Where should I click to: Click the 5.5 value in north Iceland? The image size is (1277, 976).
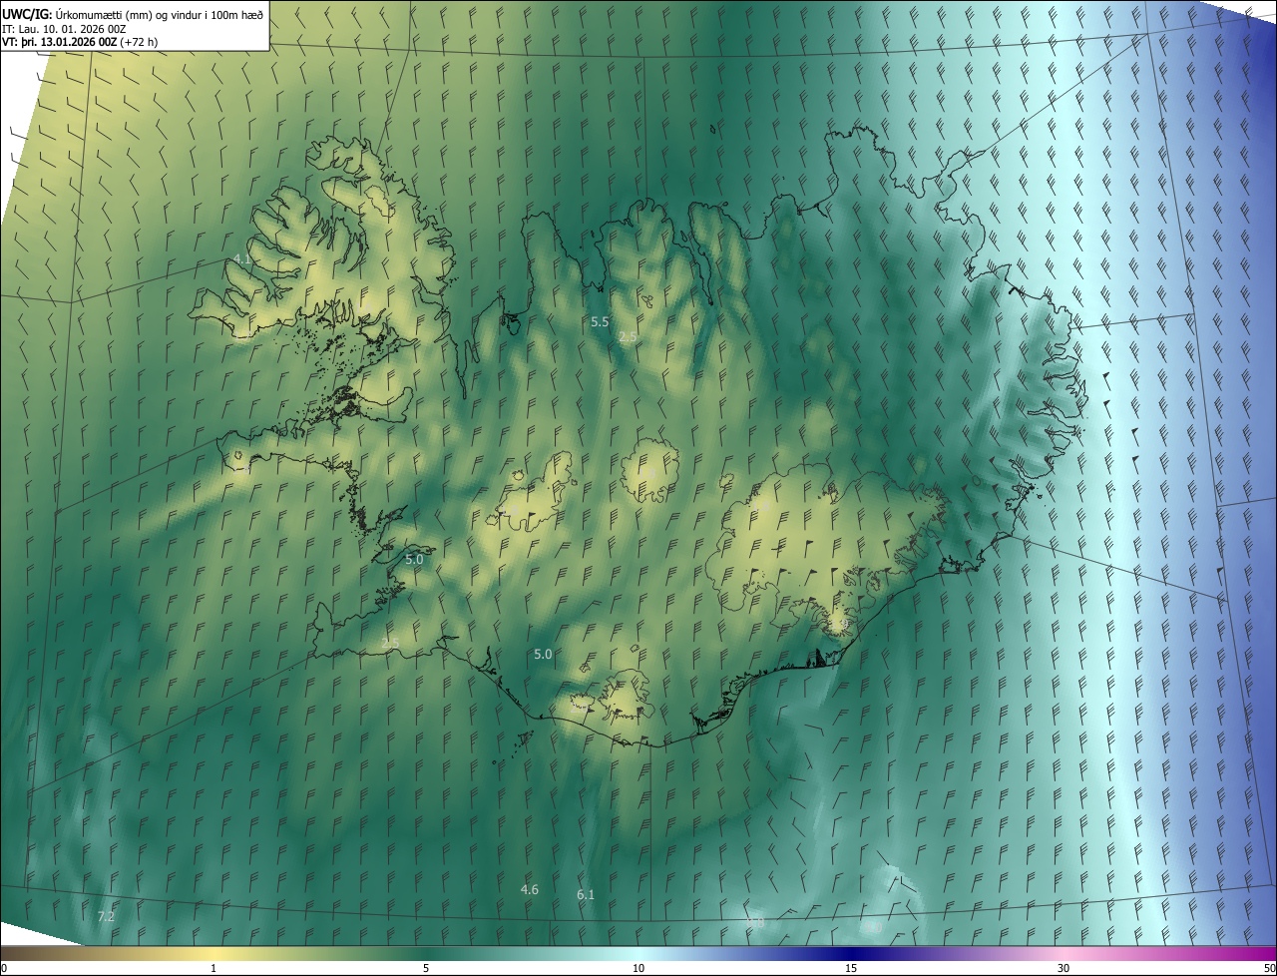point(600,321)
